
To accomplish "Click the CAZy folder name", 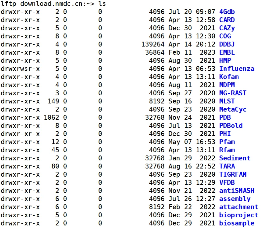I will click(227, 28).
